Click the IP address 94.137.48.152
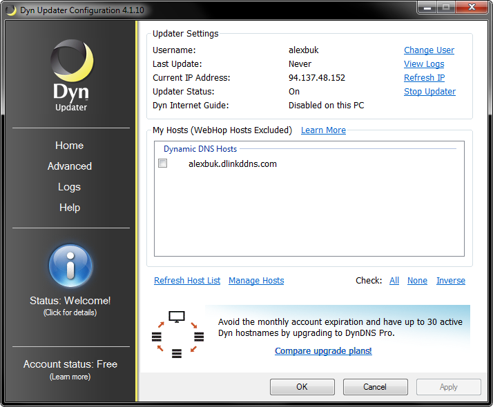Viewport: 493px width, 407px height. pyautogui.click(x=317, y=78)
